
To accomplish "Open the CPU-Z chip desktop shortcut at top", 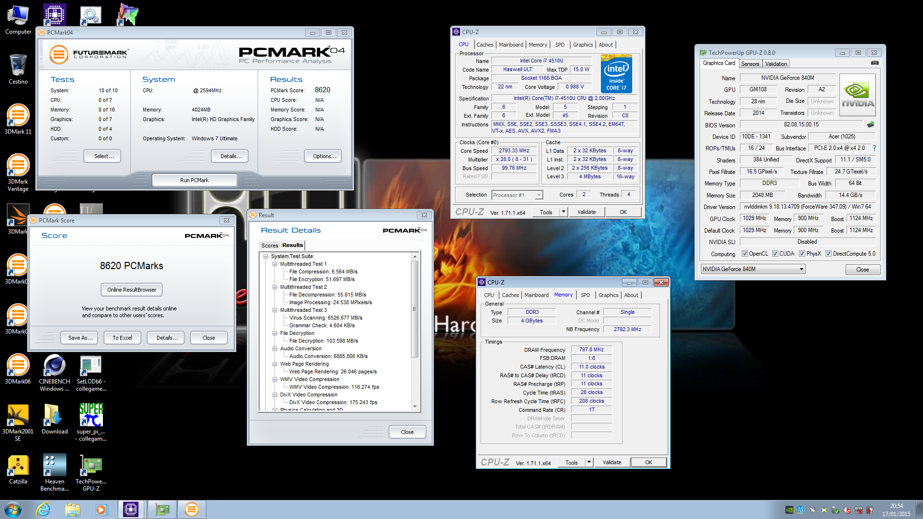I will pyautogui.click(x=54, y=15).
